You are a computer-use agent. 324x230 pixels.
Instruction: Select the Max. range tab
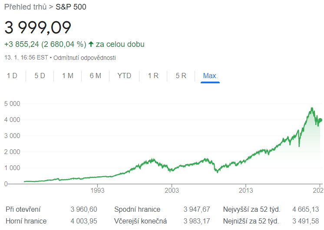(210, 76)
